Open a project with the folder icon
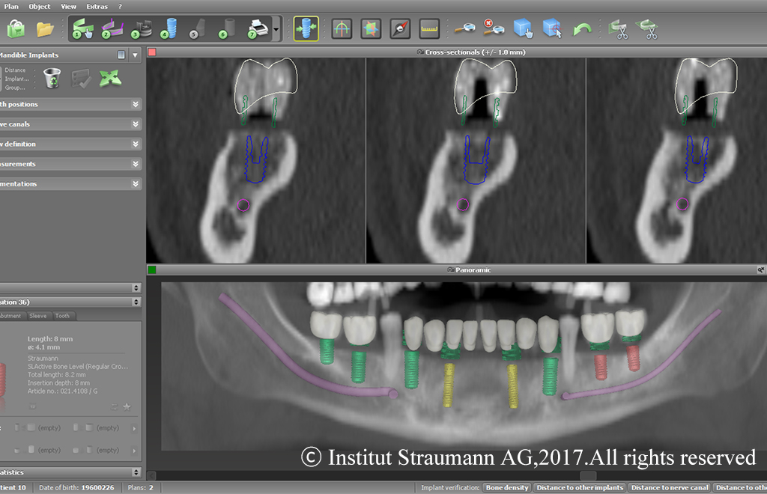Image resolution: width=767 pixels, height=494 pixels. (45, 29)
